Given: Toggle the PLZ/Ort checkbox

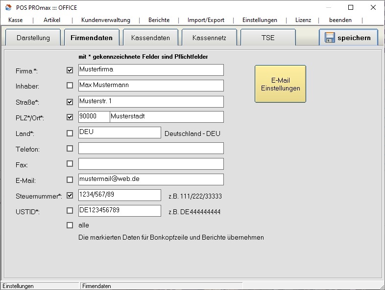Looking at the screenshot, I should coord(70,117).
